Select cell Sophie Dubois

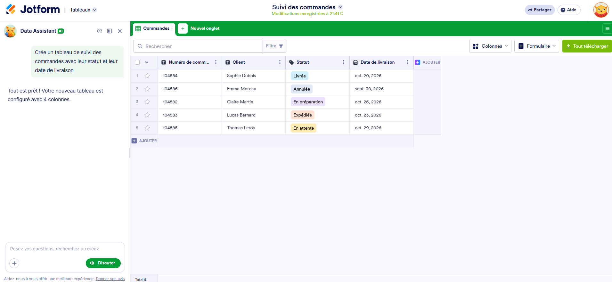254,76
